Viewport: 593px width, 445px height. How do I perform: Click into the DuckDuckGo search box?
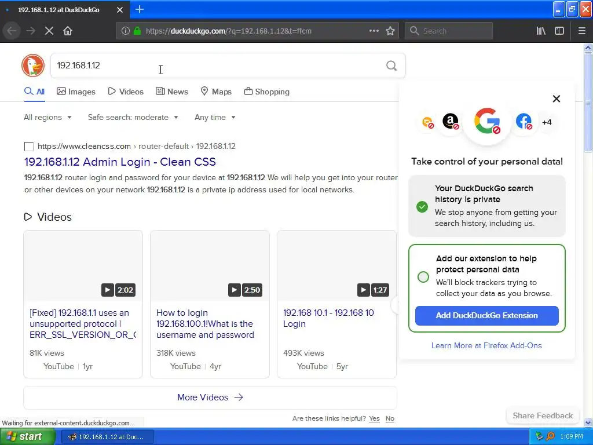[x=218, y=66]
